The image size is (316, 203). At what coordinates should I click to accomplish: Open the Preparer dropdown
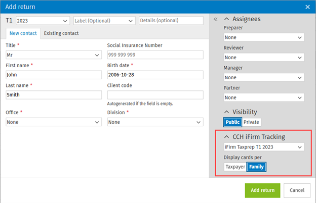[x=263, y=37]
